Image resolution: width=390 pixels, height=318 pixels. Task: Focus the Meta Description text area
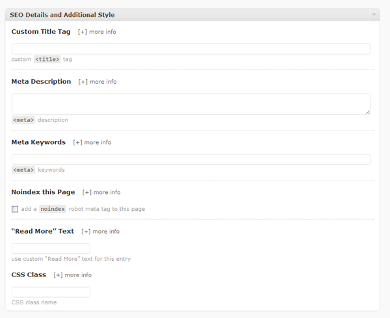(x=190, y=104)
